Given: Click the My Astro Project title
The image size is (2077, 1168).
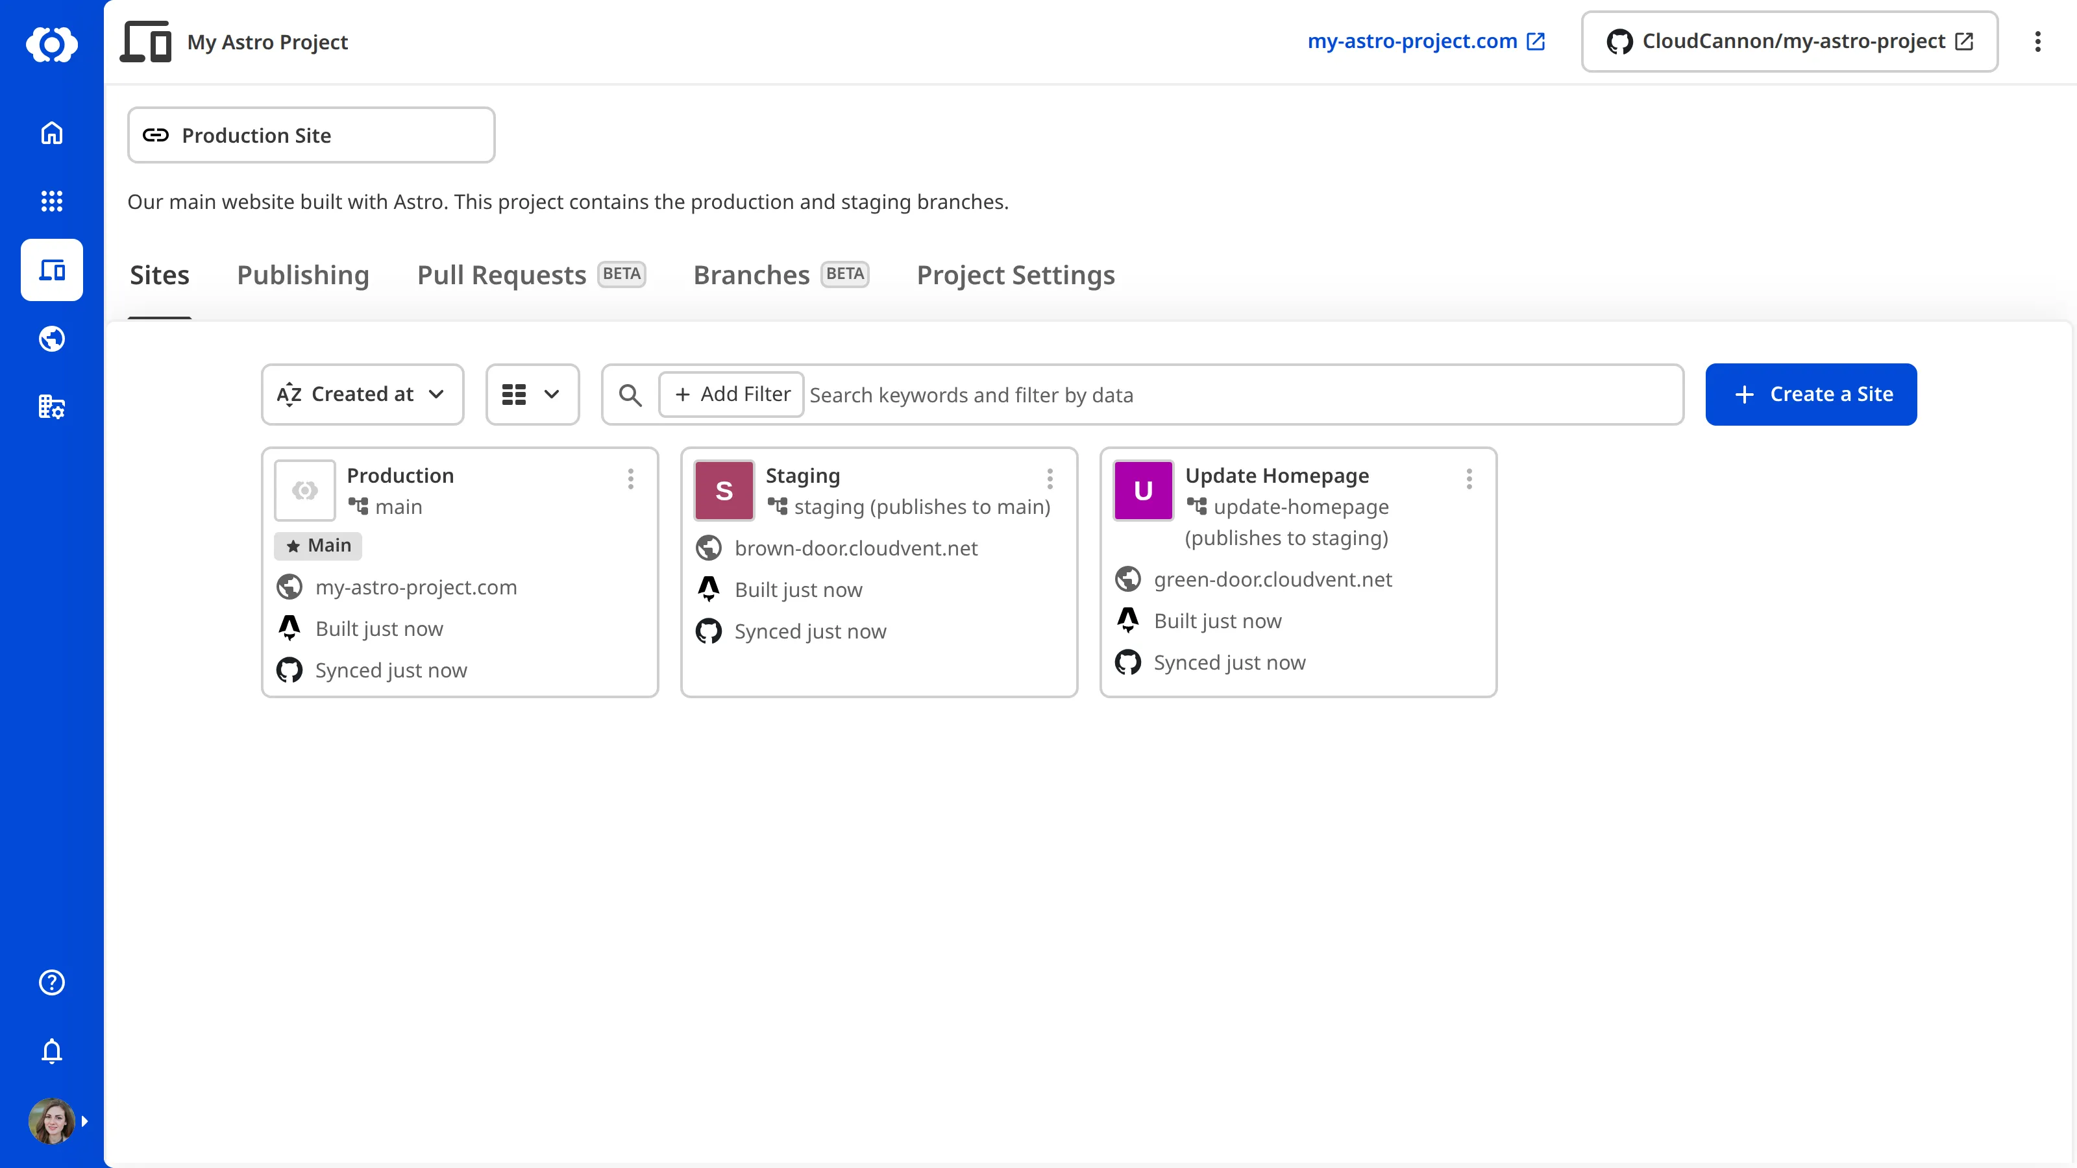Looking at the screenshot, I should [267, 42].
